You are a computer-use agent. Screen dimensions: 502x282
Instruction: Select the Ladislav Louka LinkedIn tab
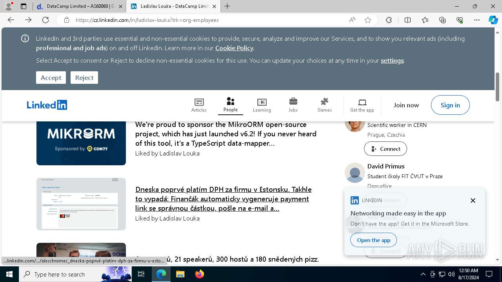(x=173, y=6)
